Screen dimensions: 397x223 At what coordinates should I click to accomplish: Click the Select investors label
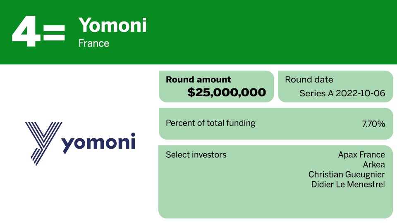pyautogui.click(x=196, y=155)
